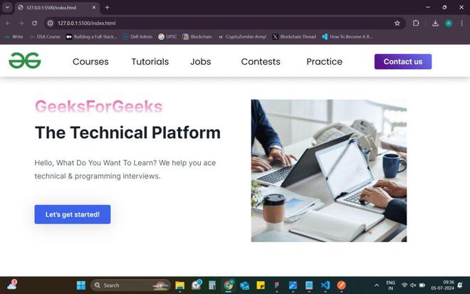The height and width of the screenshot is (294, 470).
Task: Open the Chrome three-dot menu
Action: coord(461,23)
